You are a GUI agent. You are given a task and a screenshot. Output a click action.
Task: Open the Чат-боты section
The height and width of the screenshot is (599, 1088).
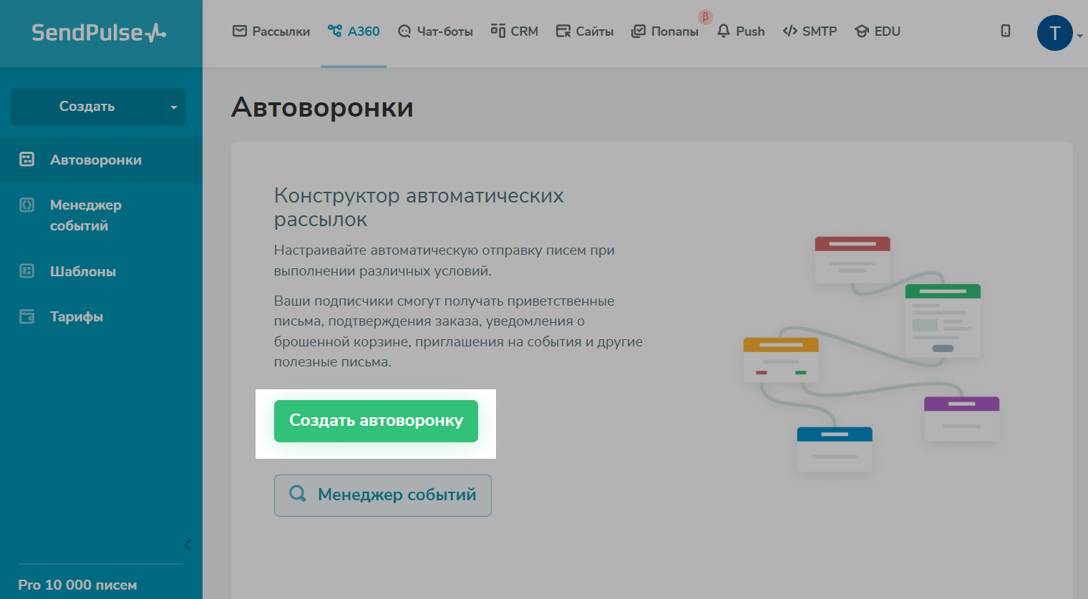435,31
